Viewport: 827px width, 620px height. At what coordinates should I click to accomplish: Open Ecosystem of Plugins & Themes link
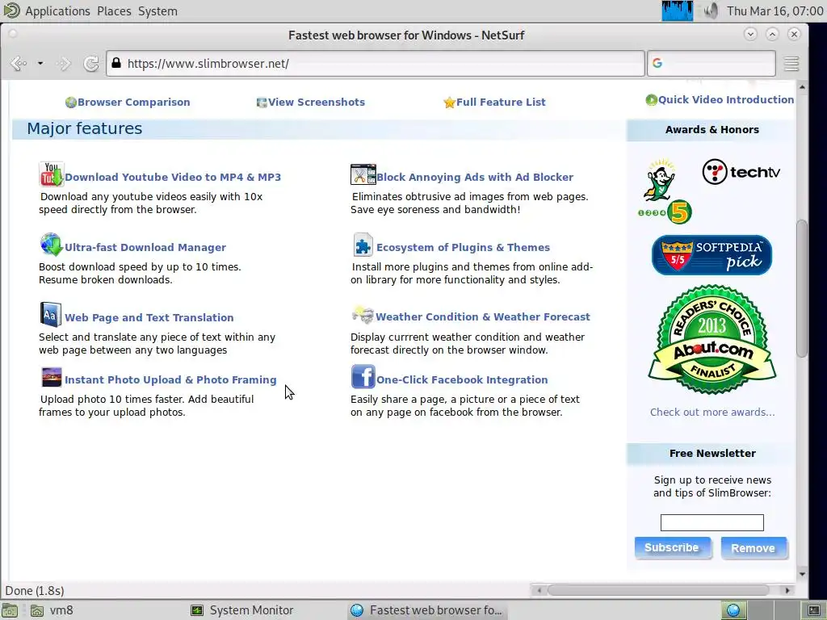(x=463, y=247)
